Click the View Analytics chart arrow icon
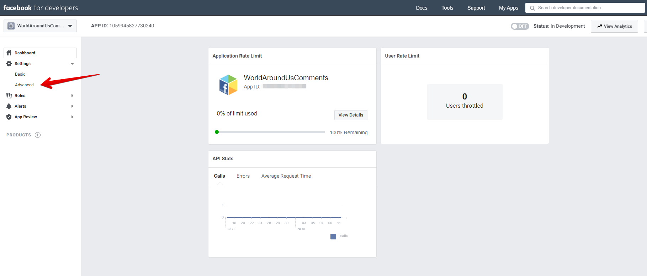 point(599,26)
